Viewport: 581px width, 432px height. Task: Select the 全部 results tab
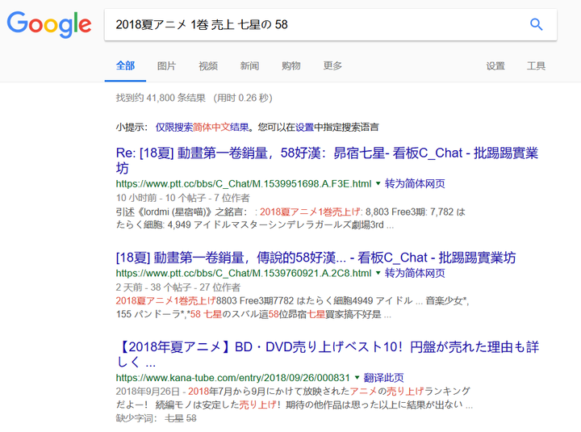125,66
